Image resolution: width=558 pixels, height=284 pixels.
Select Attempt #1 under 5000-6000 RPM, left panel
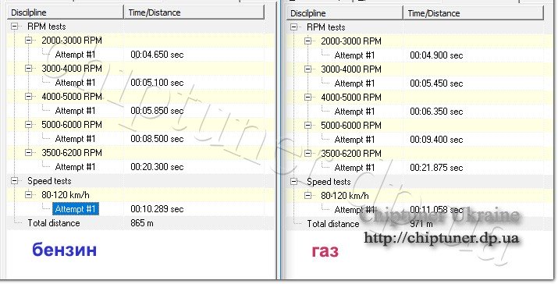click(x=76, y=139)
